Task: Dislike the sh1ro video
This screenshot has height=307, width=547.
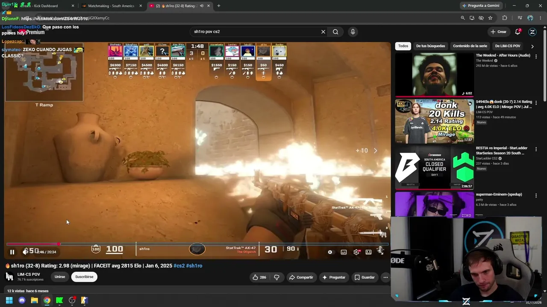Action: pyautogui.click(x=276, y=277)
